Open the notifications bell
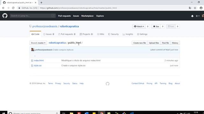 pos(192,16)
